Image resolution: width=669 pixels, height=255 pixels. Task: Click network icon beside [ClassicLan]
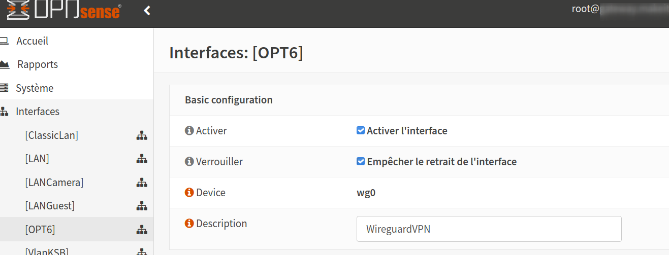pos(142,135)
